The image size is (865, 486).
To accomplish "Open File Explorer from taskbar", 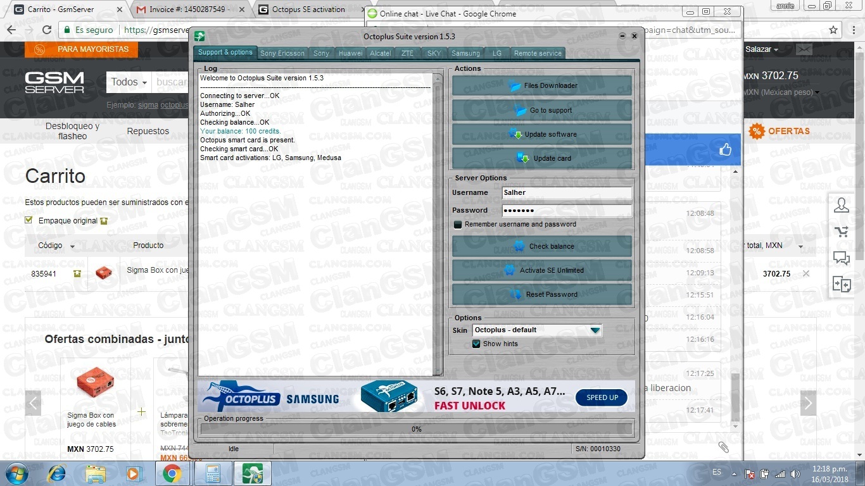I will (x=96, y=473).
